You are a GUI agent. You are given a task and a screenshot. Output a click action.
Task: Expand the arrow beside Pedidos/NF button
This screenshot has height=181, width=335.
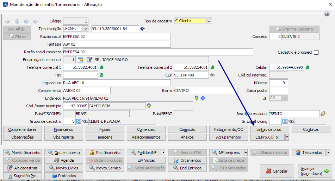click(x=163, y=153)
